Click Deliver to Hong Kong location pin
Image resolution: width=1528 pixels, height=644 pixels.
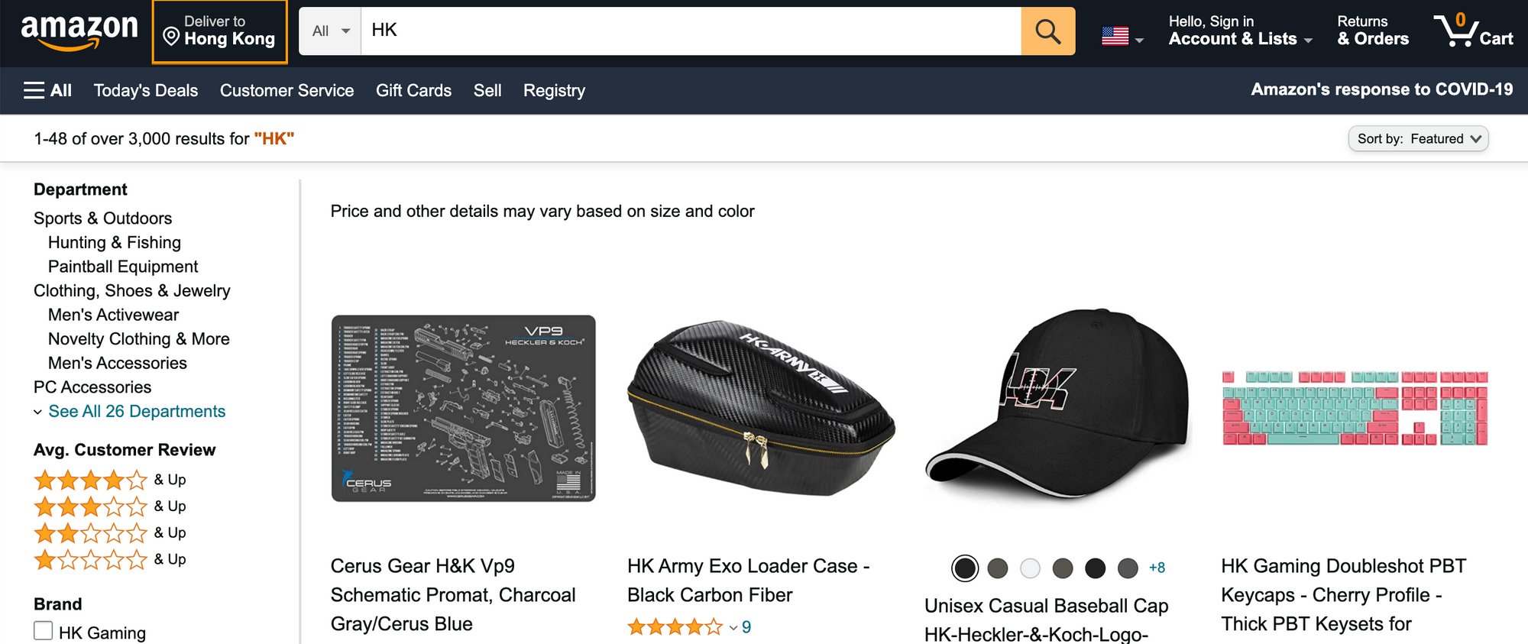click(x=171, y=37)
